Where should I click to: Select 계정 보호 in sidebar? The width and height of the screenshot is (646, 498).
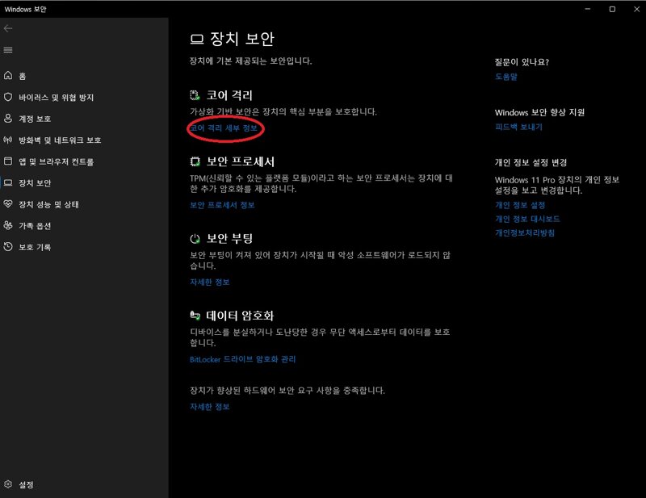click(35, 119)
